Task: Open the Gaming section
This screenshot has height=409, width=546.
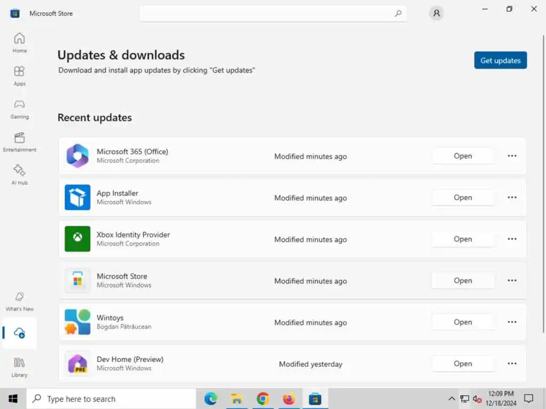Action: click(20, 109)
